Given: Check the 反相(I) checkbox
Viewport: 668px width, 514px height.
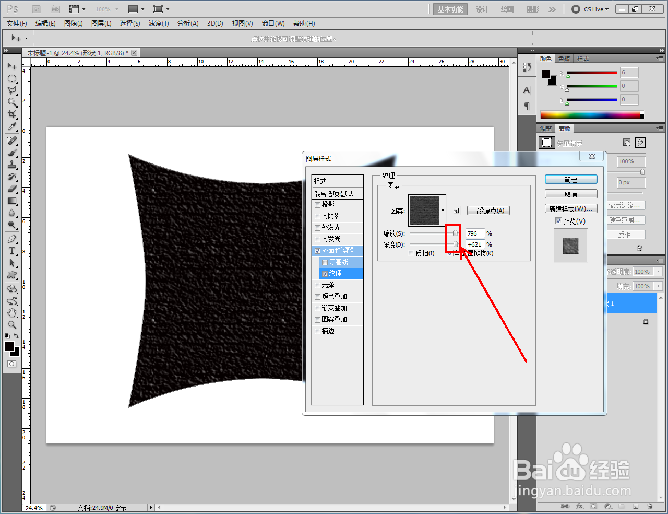Looking at the screenshot, I should pyautogui.click(x=411, y=253).
